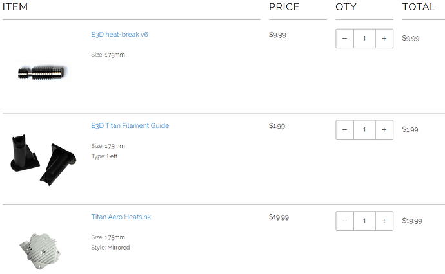This screenshot has height=274, width=445.
Task: Click the E3D heat-break product image
Action: (41, 72)
